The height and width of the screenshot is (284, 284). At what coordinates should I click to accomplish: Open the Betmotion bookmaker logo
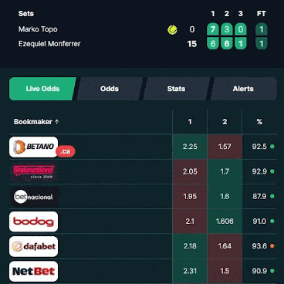pyautogui.click(x=34, y=172)
